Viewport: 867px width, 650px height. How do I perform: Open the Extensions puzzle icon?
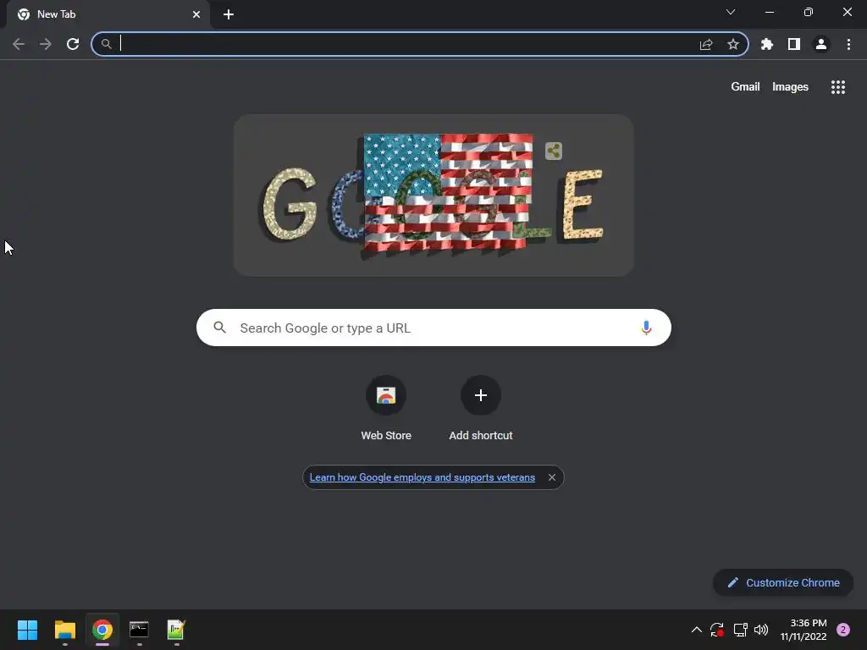pyautogui.click(x=767, y=44)
